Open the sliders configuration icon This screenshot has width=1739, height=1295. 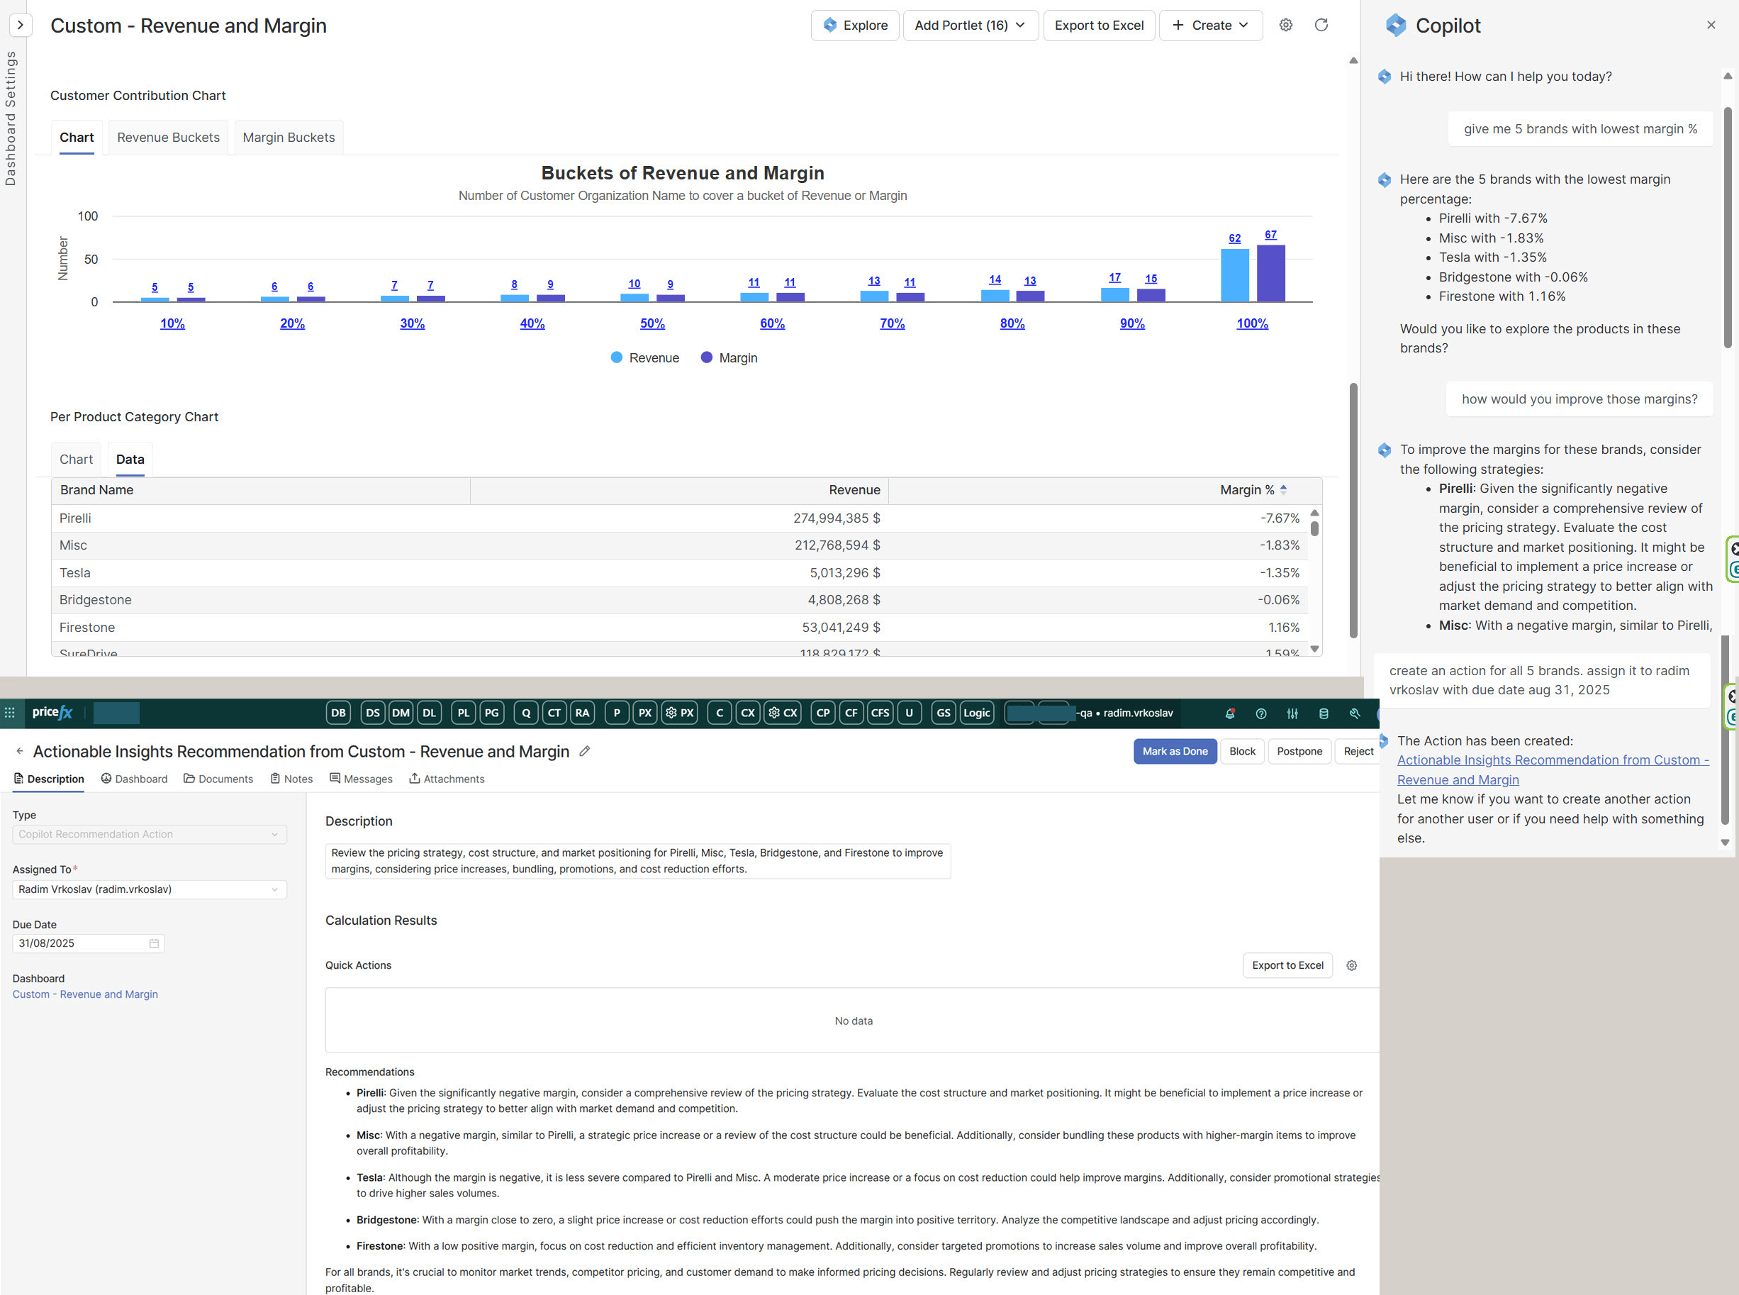point(1292,713)
